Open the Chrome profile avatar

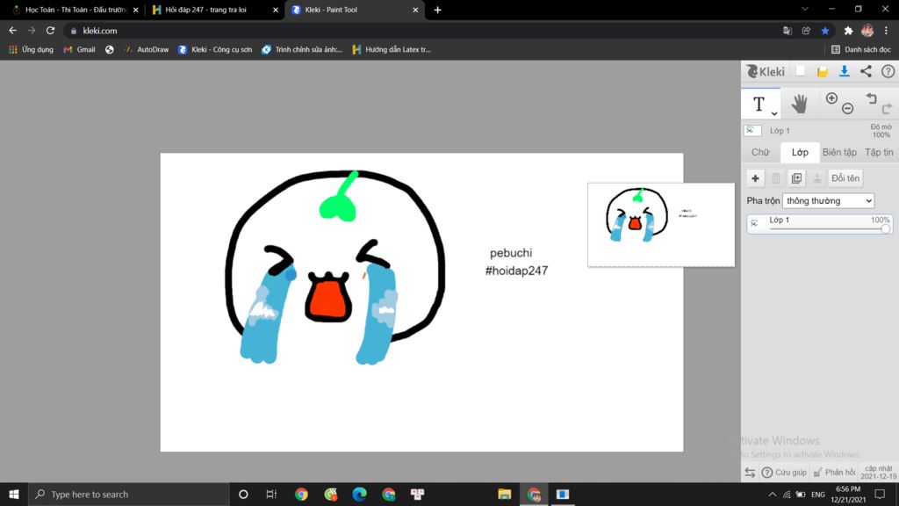click(867, 31)
